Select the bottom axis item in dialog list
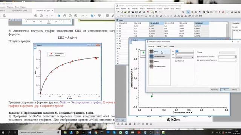Viewport: 241px width, 135px height. click(159, 52)
